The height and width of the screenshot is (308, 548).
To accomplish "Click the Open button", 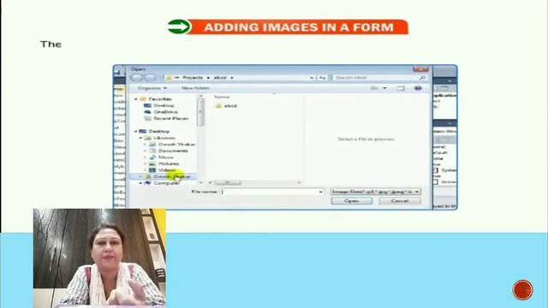I will coord(352,201).
